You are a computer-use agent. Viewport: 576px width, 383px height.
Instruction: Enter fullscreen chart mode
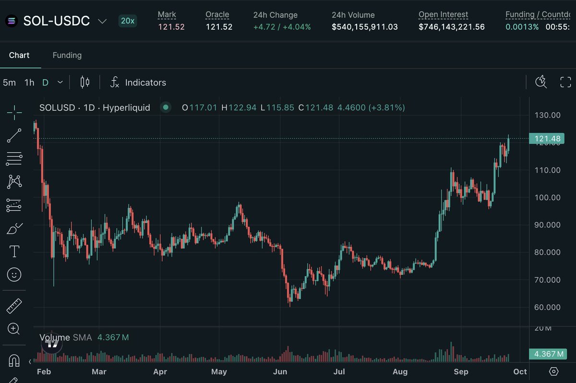566,82
